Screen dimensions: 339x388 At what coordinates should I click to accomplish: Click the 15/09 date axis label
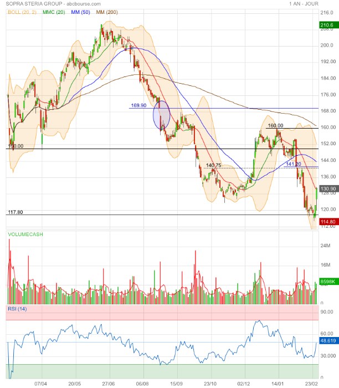(x=176, y=384)
